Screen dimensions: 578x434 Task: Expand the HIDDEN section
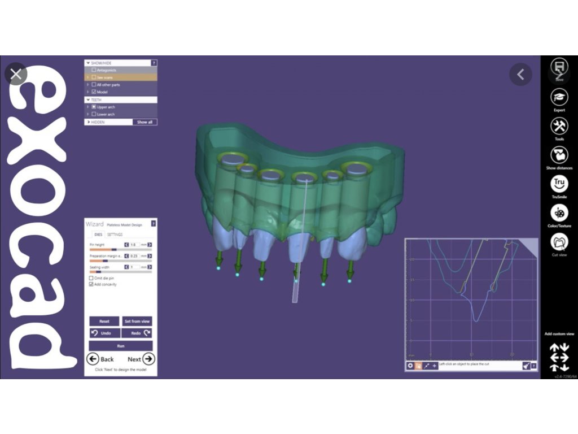[x=89, y=122]
